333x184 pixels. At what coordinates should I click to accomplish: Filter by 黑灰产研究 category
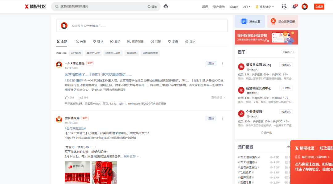pos(93,53)
